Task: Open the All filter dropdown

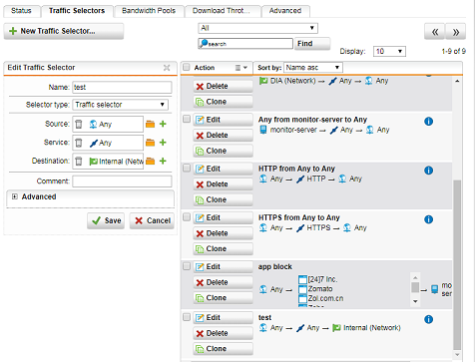Action: click(257, 28)
